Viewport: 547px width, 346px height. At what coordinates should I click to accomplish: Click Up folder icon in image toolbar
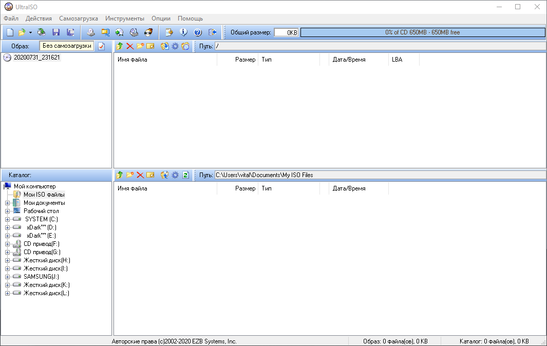120,46
